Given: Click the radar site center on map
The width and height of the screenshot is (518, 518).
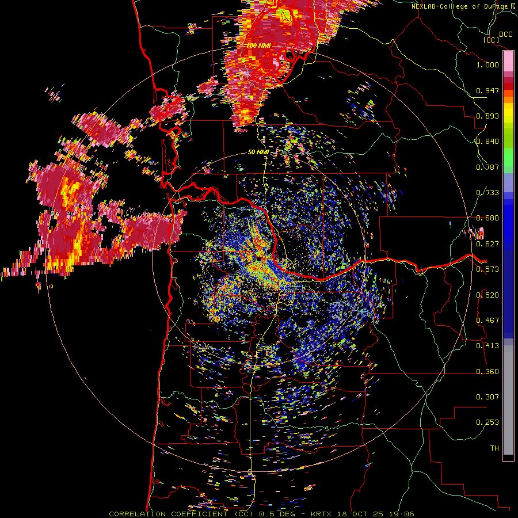Looking at the screenshot, I should pos(260,258).
